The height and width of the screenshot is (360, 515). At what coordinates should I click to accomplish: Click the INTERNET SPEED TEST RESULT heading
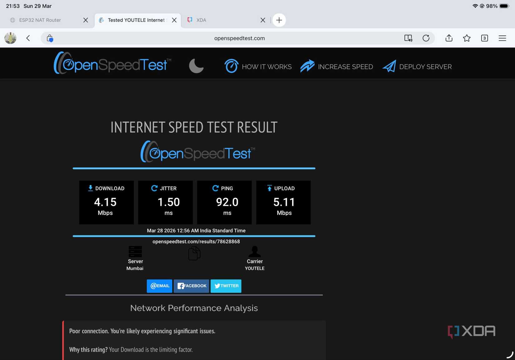tap(194, 127)
